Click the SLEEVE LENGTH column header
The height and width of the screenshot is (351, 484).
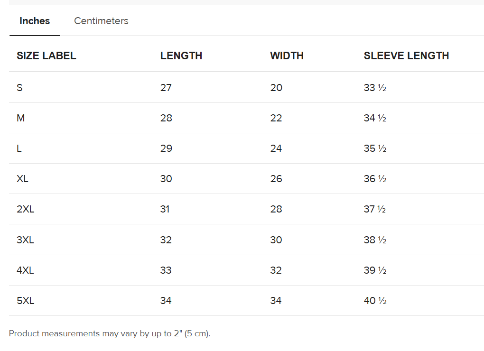tap(406, 55)
